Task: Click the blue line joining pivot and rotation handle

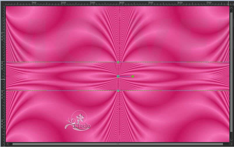Action: (x=125, y=77)
